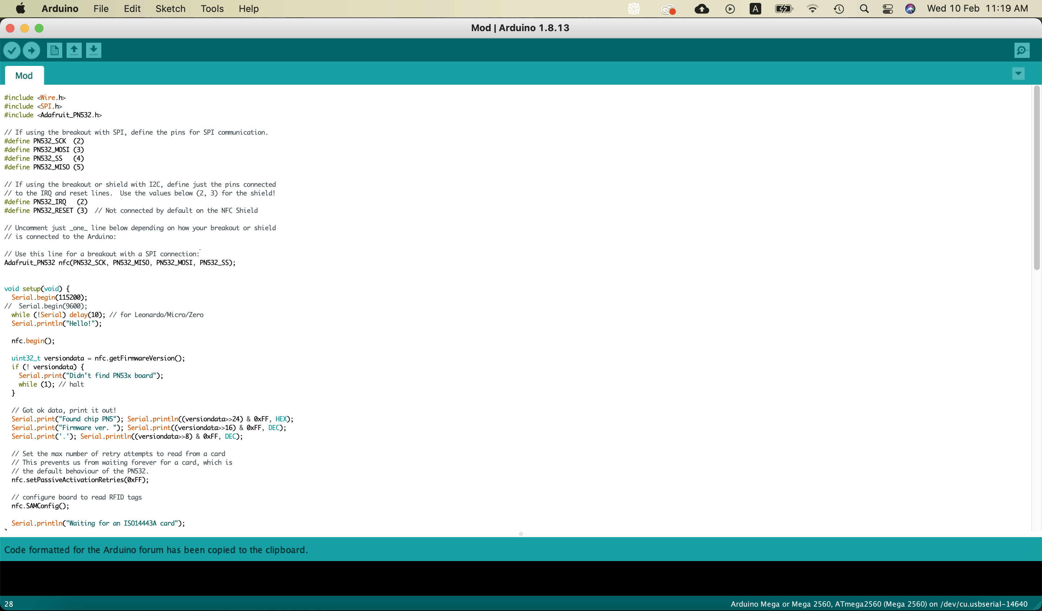This screenshot has height=611, width=1042.
Task: Click the '#define PN532_IRQ (2)' line
Action: [x=46, y=202]
